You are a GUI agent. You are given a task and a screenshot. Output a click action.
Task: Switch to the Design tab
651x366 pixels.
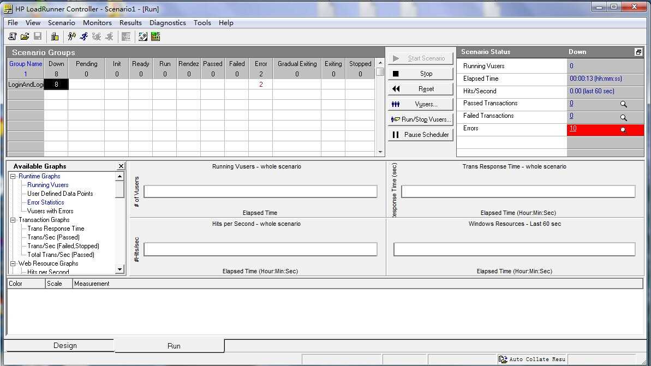[59, 346]
